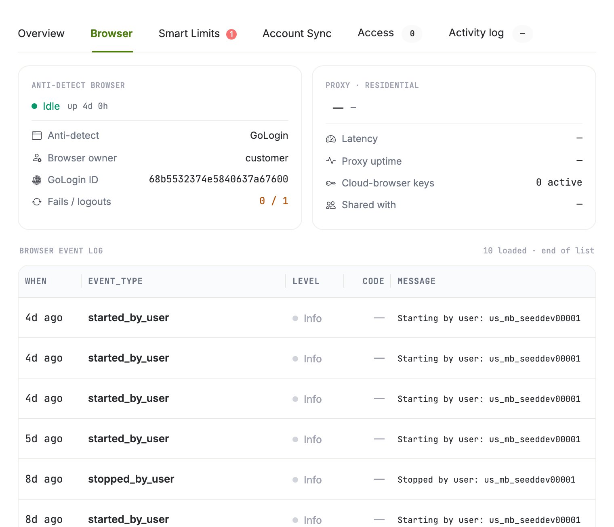Click the stopped_by_user event type
614x527 pixels.
point(131,479)
